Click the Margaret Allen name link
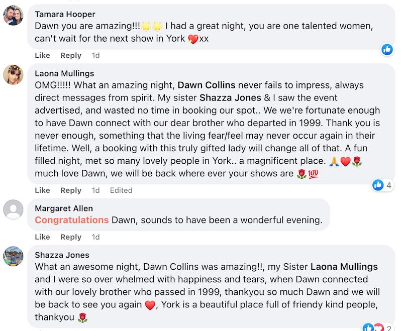This screenshot has width=402, height=331. (x=64, y=208)
